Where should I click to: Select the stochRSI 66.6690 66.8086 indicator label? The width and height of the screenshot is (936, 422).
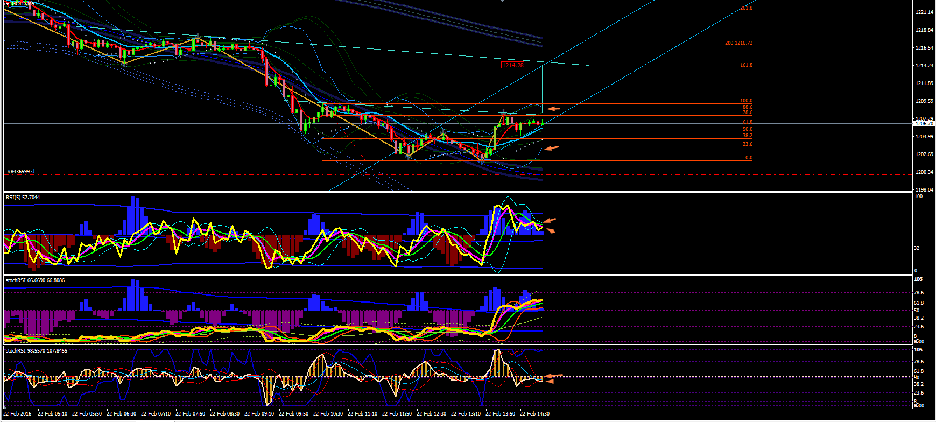tap(35, 280)
